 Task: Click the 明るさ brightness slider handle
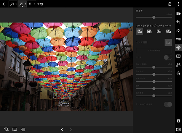[x=154, y=17]
